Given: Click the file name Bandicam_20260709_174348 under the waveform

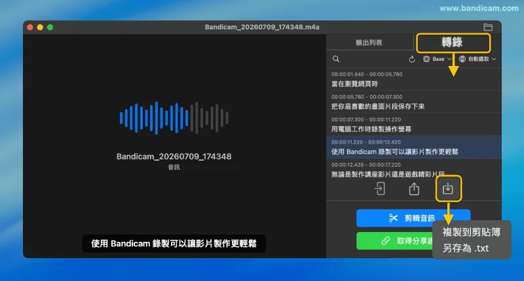Looking at the screenshot, I should (174, 156).
